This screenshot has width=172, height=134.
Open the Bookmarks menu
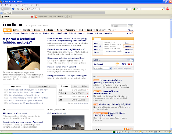(x=25, y=5)
